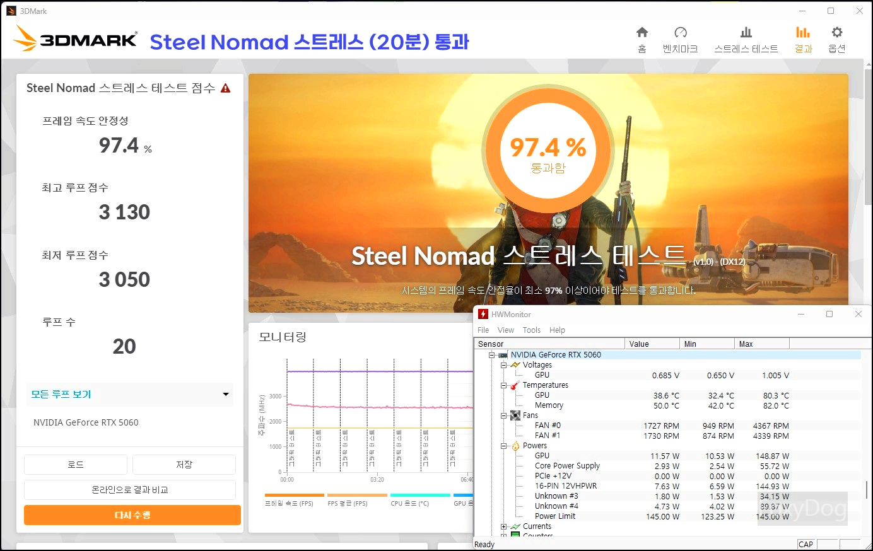Open the View menu in HWMonitor
The width and height of the screenshot is (873, 551).
[506, 330]
